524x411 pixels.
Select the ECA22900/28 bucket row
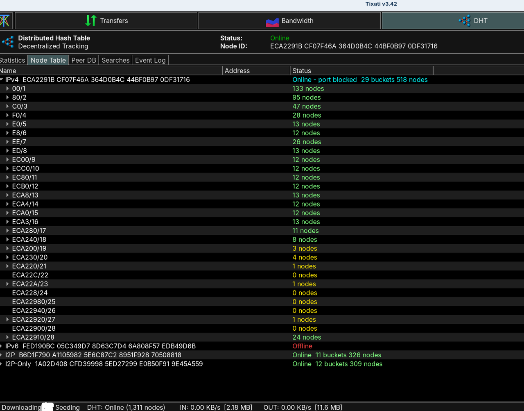262,328
